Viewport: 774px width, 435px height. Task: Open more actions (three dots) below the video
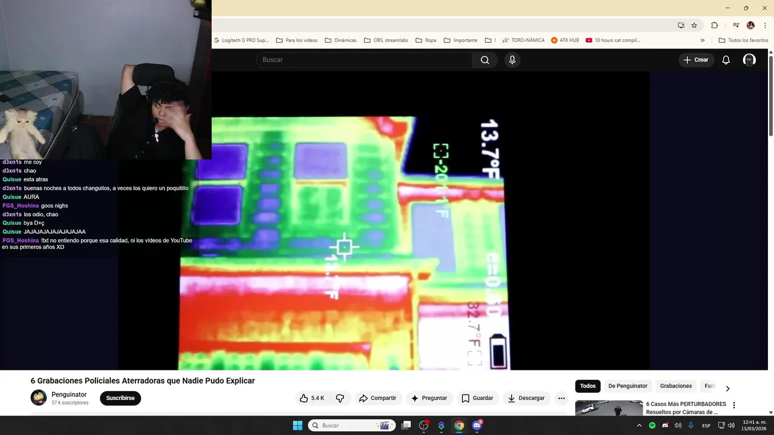[x=561, y=398]
